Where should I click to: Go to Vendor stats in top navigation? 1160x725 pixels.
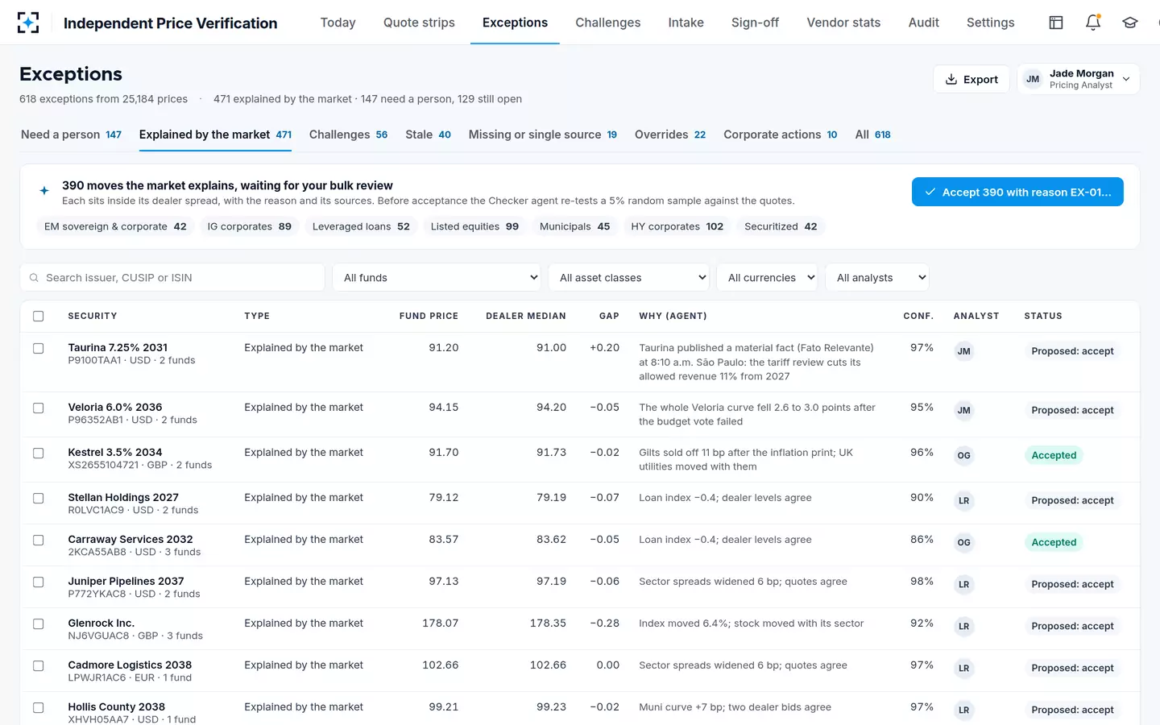click(x=843, y=23)
